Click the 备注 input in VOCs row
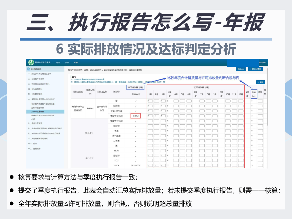The width and height of the screenshot is (292, 219). (x=260, y=165)
